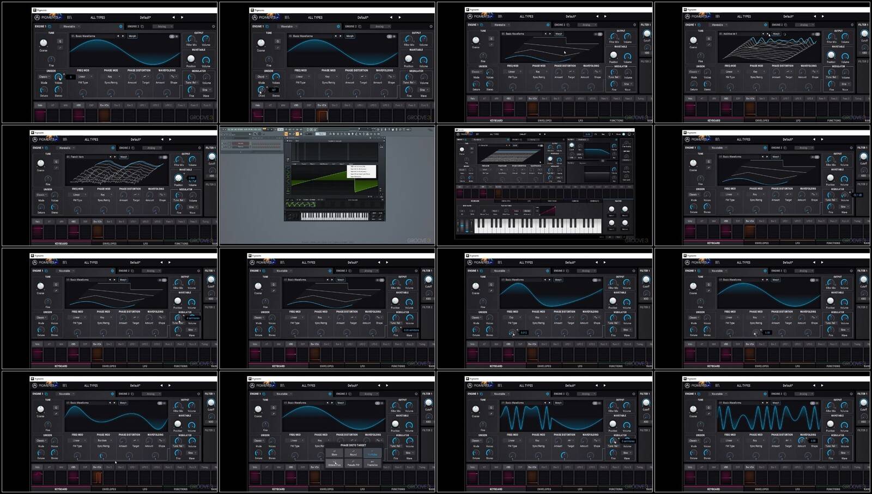Click Default* preset name in top-left thumbnail
Screen dimensions: 872x494
(145, 17)
